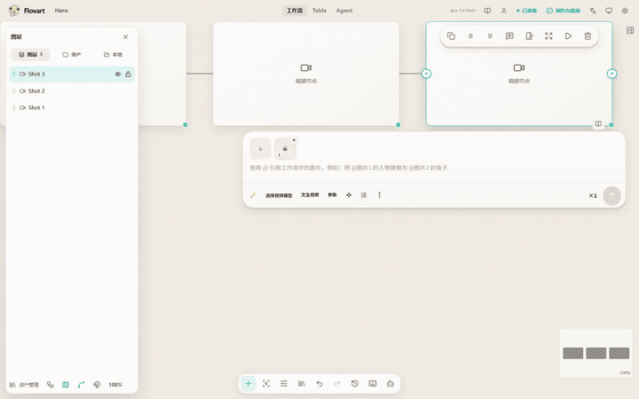The height and width of the screenshot is (399, 639).
Task: Toggle the curved edge style icon
Action: (x=81, y=385)
